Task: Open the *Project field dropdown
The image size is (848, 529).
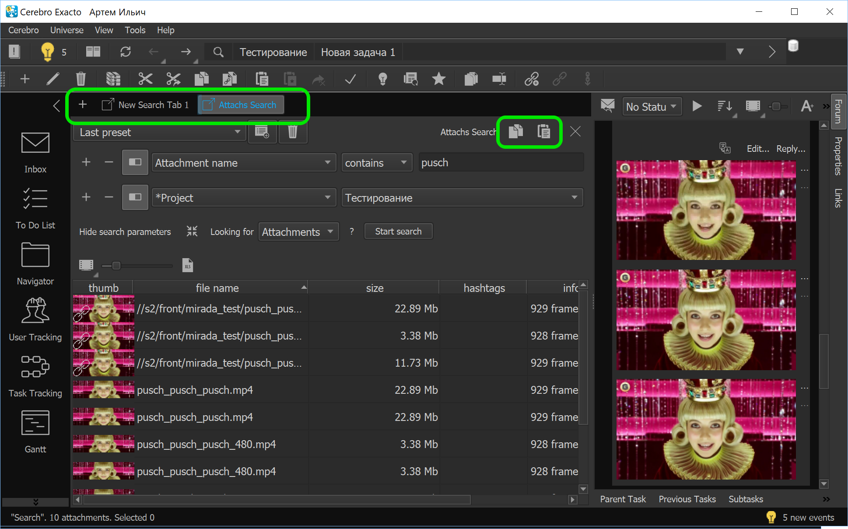Action: (x=244, y=198)
